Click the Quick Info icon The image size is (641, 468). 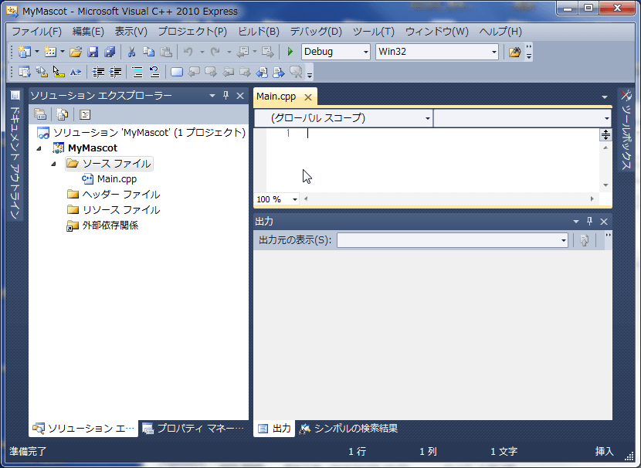pos(59,73)
